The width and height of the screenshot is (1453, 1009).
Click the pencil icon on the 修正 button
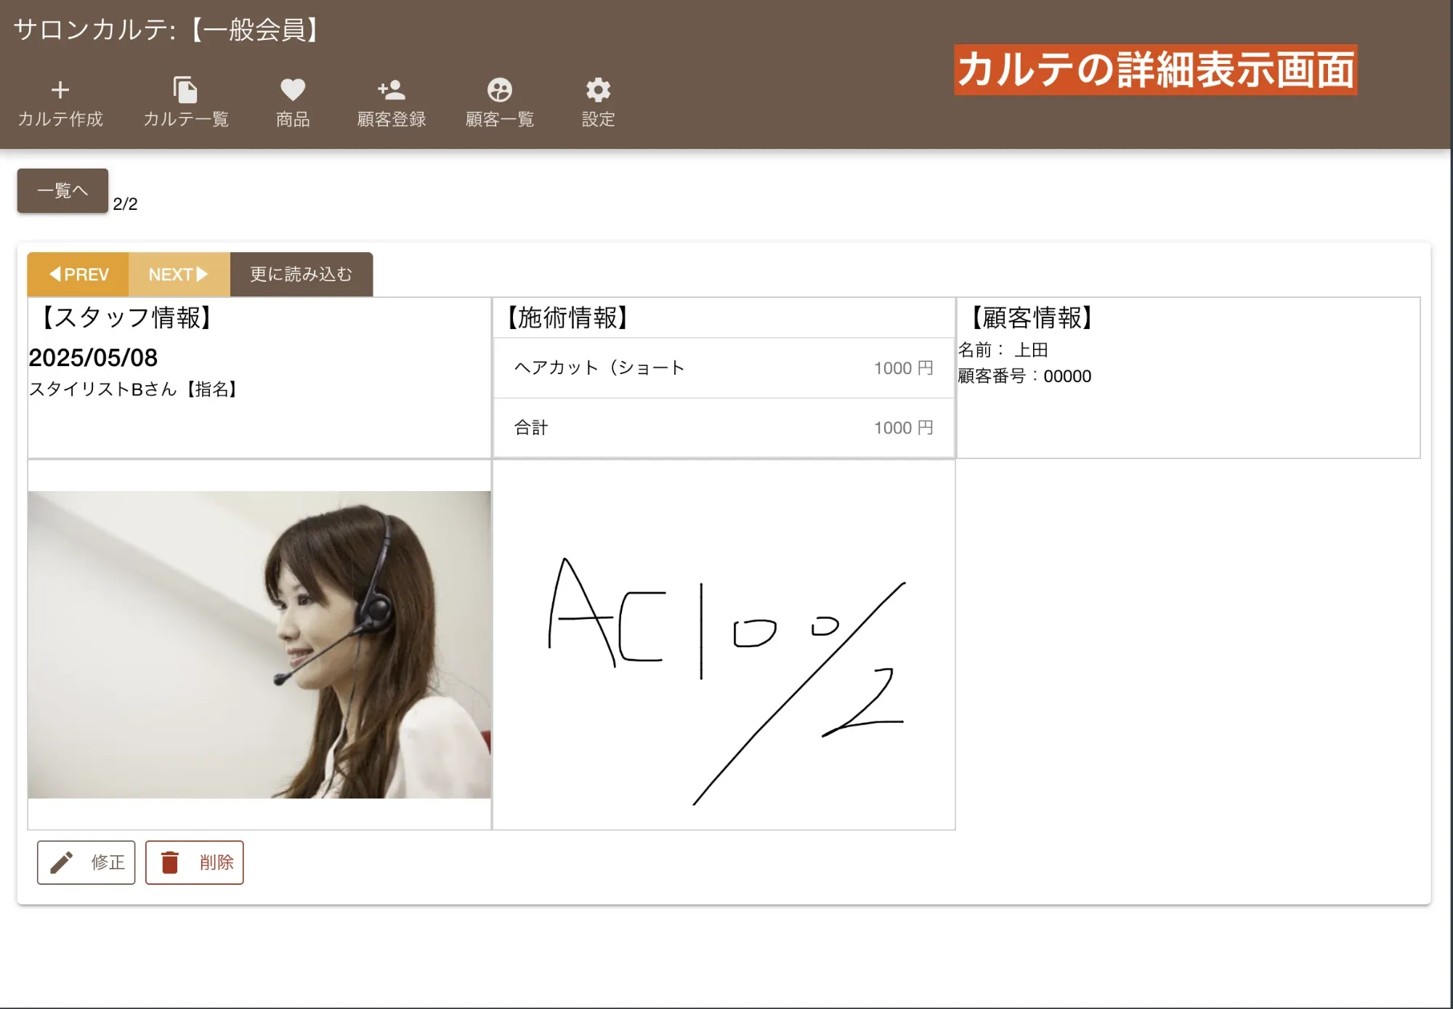pyautogui.click(x=62, y=862)
